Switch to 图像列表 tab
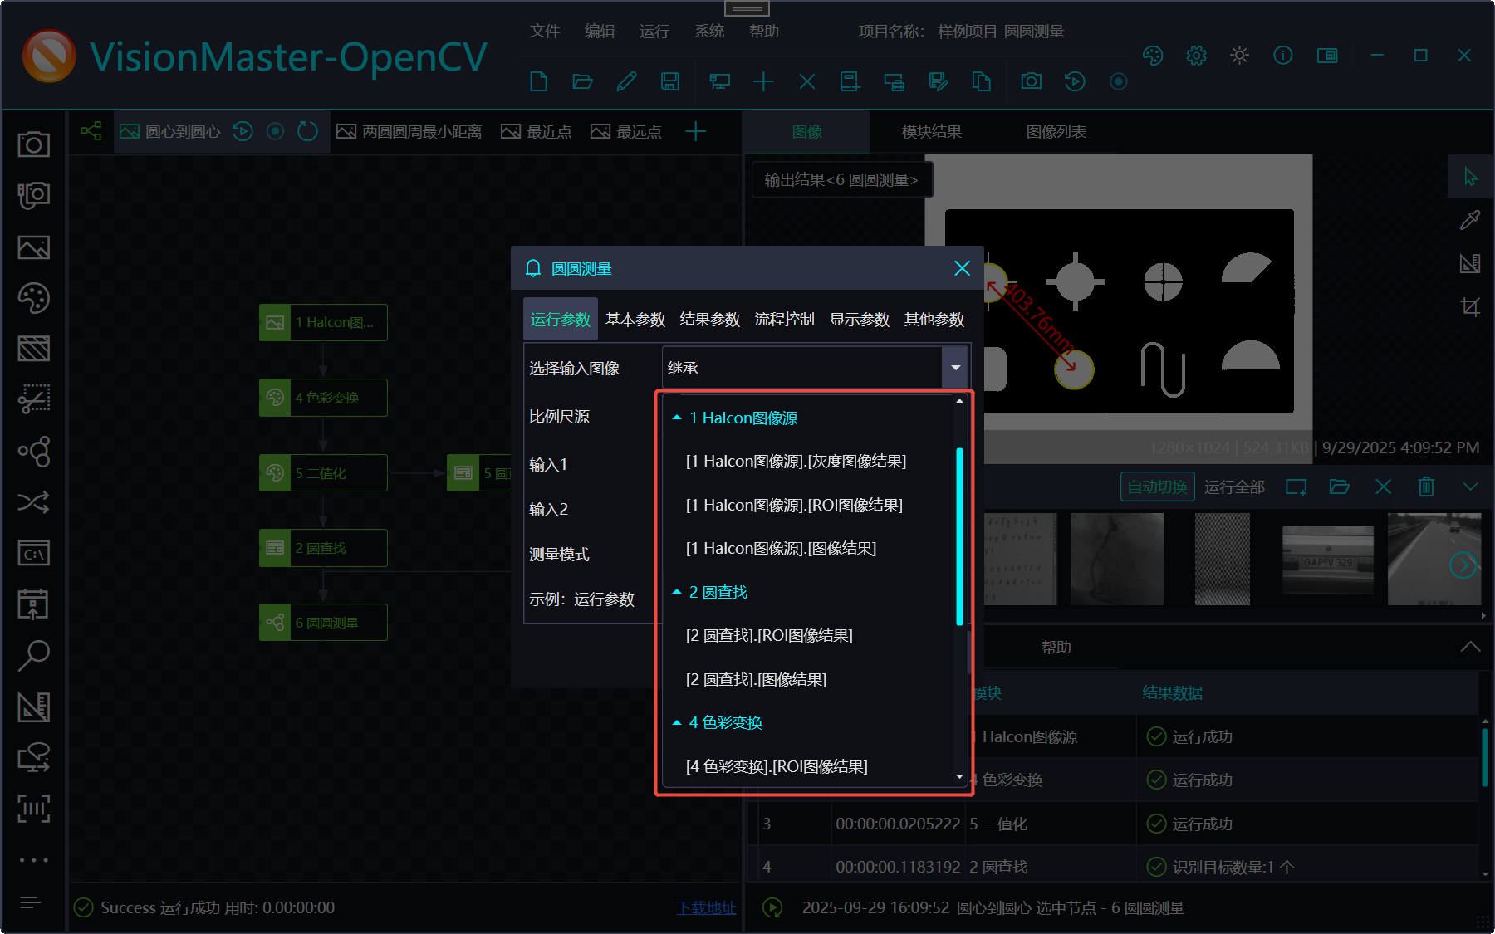The width and height of the screenshot is (1495, 934). point(1056,132)
